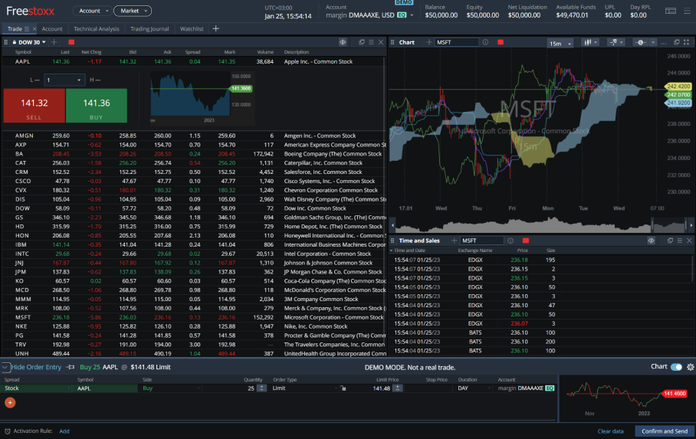This screenshot has height=439, width=696.
Task: Click the info icon beside Chart MSFT symbol
Action: pyautogui.click(x=486, y=42)
